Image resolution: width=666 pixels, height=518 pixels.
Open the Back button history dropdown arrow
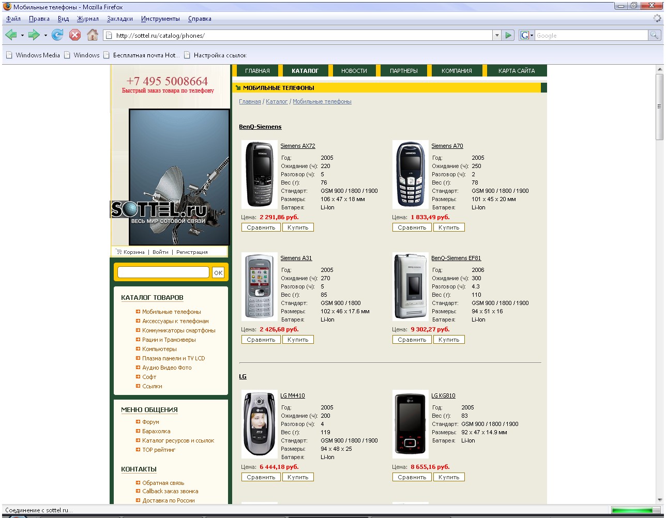[x=22, y=36]
